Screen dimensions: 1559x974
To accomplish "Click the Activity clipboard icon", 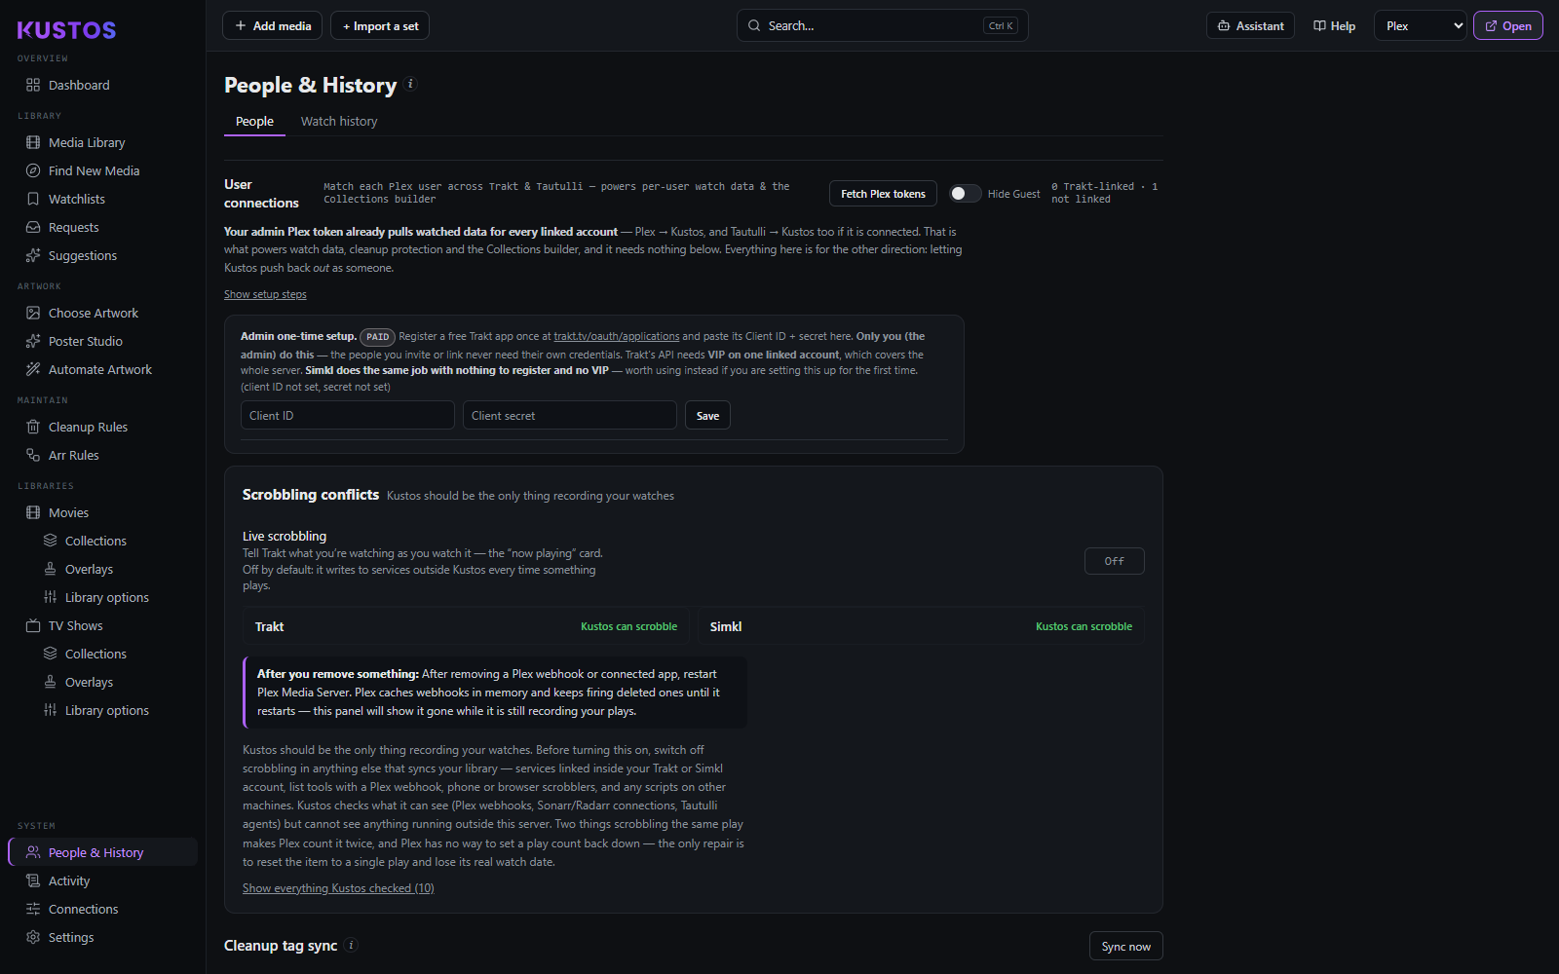I will (33, 880).
